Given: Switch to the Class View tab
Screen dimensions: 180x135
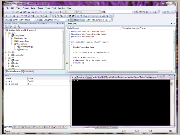Looking at the screenshot, I should pos(28,71).
